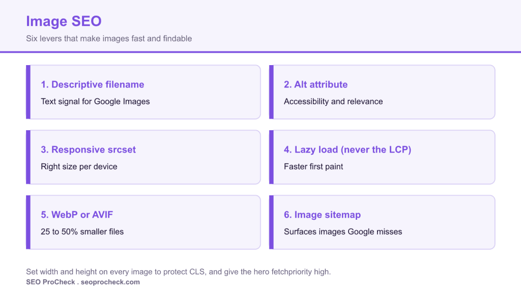This screenshot has height=293, width=521.
Task: Click the SEO ProCheck brand name
Action: 50,282
